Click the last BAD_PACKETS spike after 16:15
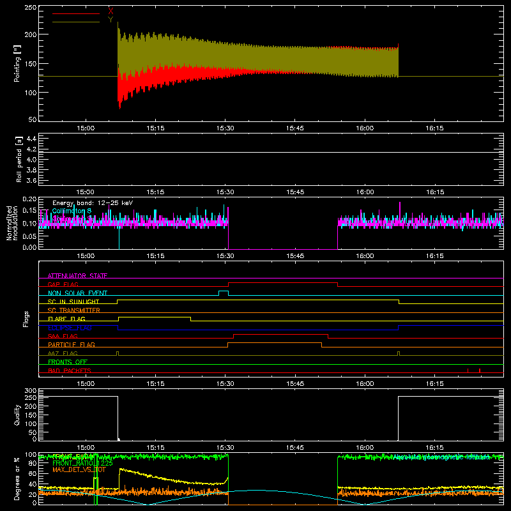 480,370
